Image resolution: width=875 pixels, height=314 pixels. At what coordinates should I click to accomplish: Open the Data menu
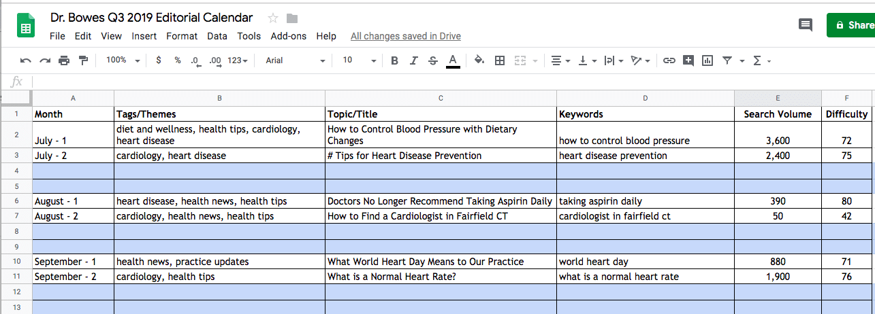point(217,36)
